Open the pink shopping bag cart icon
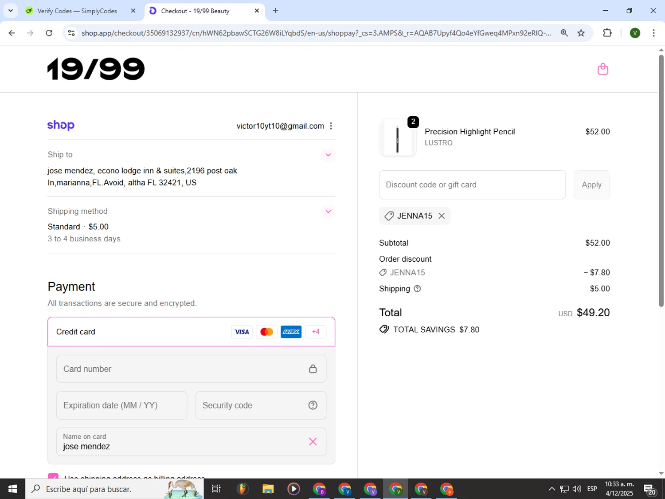This screenshot has height=499, width=665. (x=602, y=69)
